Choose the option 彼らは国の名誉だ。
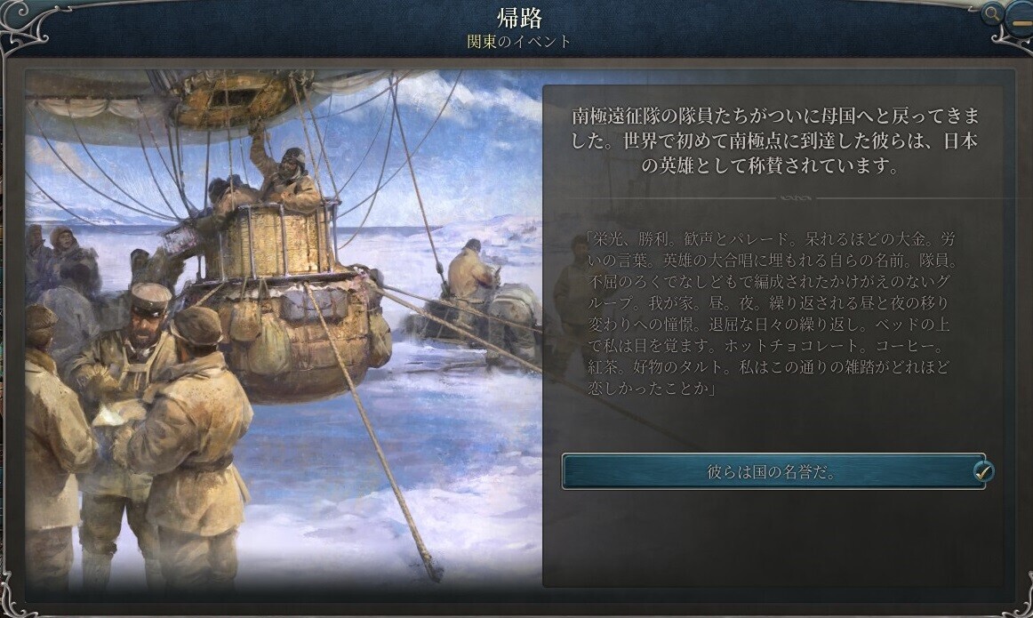Image resolution: width=1033 pixels, height=618 pixels. tap(773, 471)
